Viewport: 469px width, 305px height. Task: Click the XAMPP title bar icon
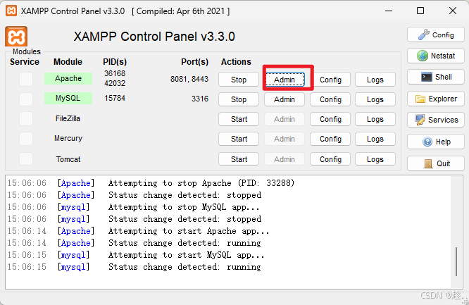[11, 11]
